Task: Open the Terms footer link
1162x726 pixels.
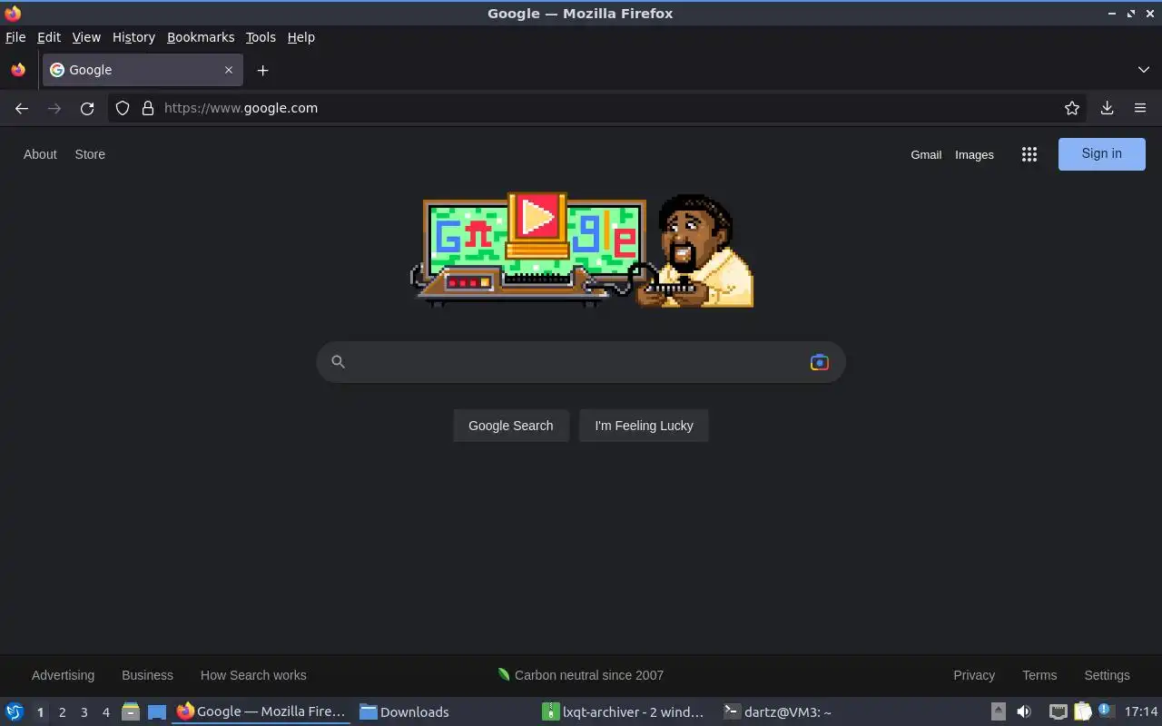Action: coord(1039,675)
